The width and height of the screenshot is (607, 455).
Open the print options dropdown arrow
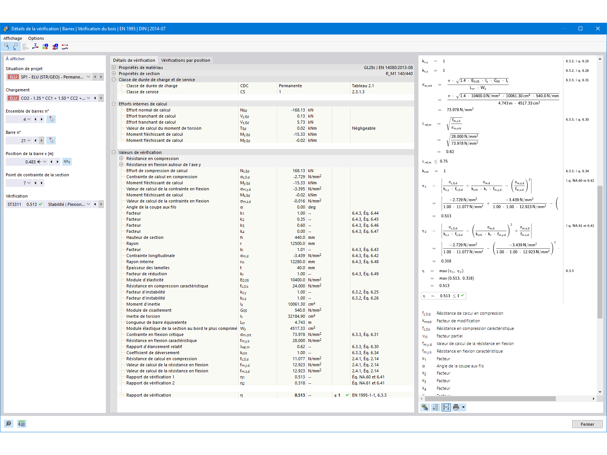[x=463, y=407]
